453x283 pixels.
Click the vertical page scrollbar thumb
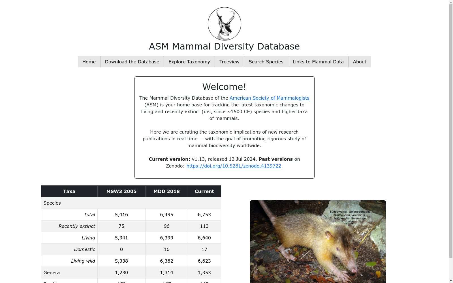451,131
